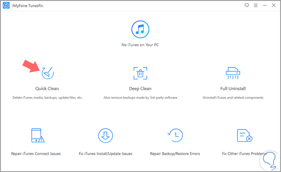Screen dimensions: 281x172
Task: Close the TunesFix window
Action: click(x=274, y=5)
